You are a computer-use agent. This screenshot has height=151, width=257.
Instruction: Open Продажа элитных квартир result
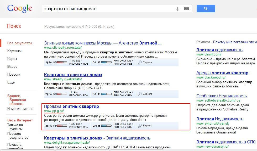click(71, 107)
